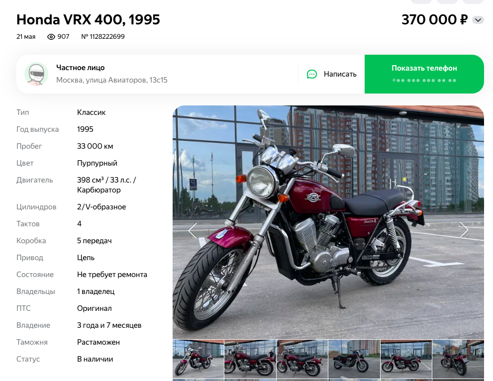The width and height of the screenshot is (493, 381).
Task: Expand price dropdown next to 370 000 ₽
Action: click(x=478, y=20)
